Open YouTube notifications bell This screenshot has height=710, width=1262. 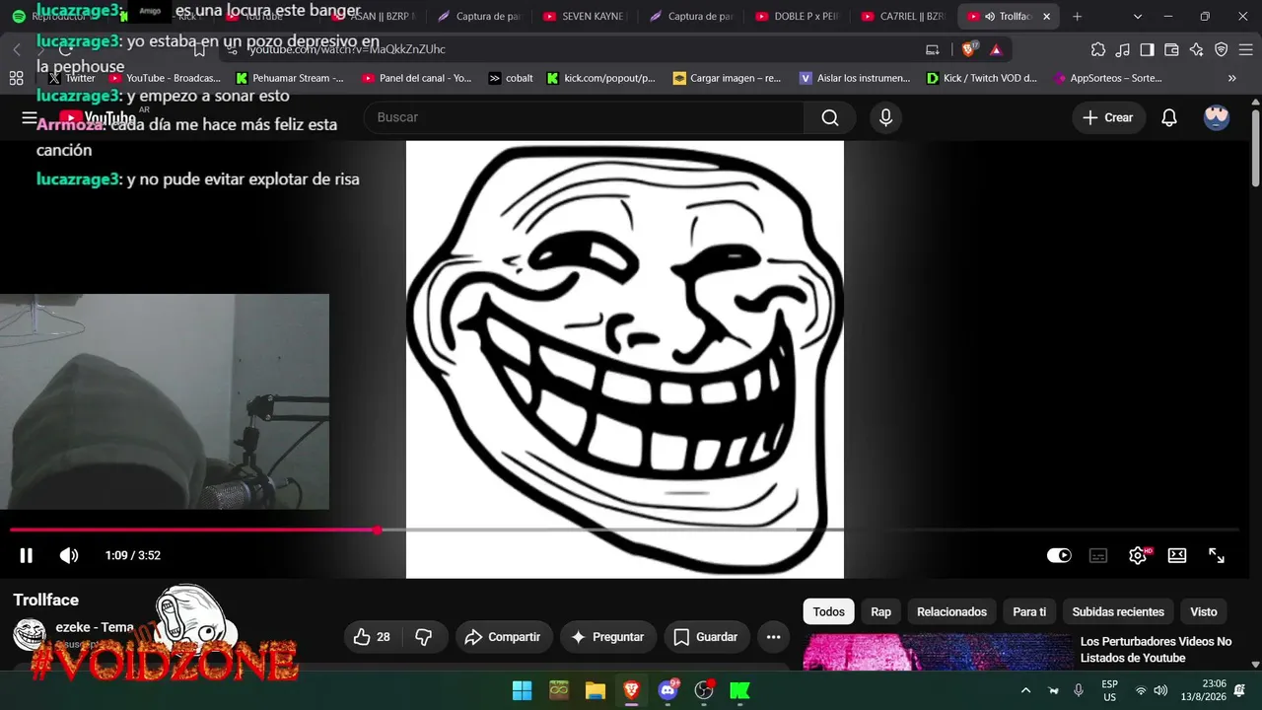tap(1169, 117)
